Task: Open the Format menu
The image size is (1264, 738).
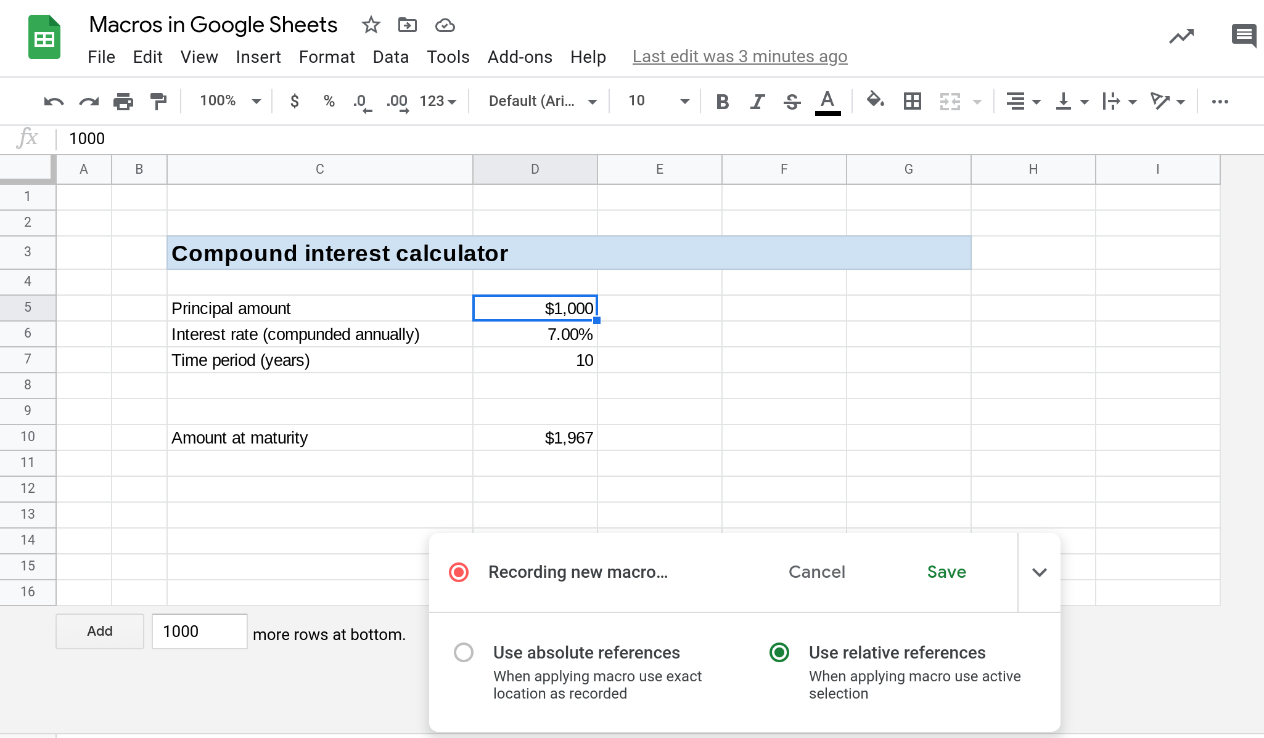Action: (327, 57)
